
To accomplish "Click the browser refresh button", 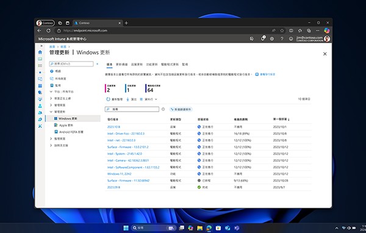I will coord(48,30).
